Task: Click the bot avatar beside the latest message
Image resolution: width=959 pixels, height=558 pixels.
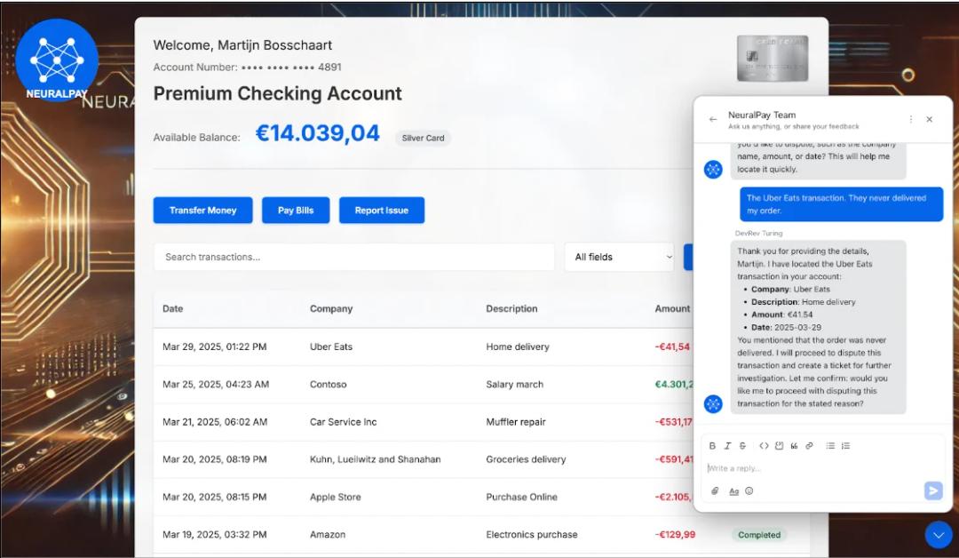Action: 713,403
